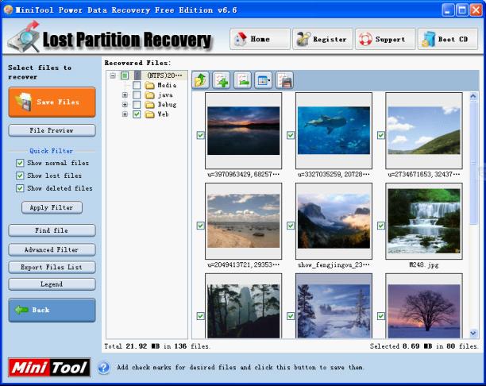The width and height of the screenshot is (486, 386).
Task: Click the remove files toolbar icon with green minus
Action: (242, 80)
